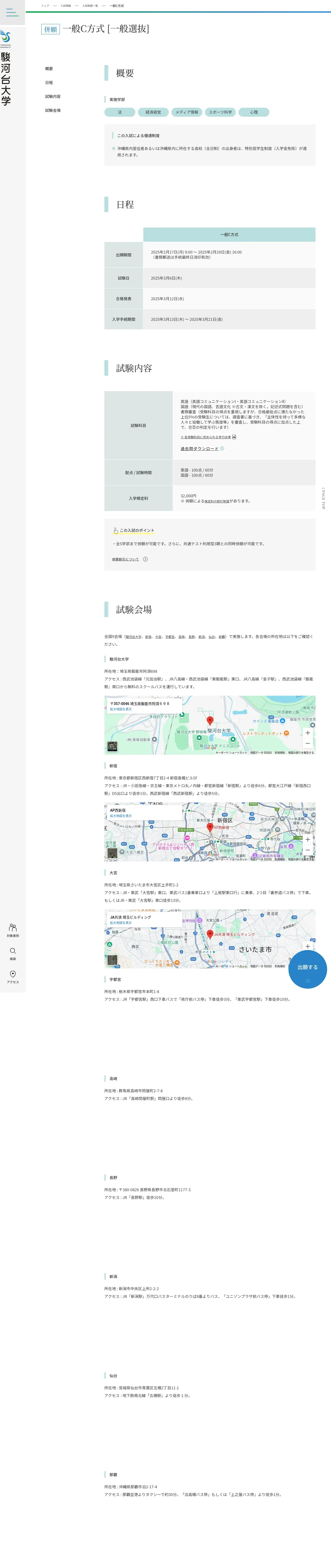Image resolution: width=331 pixels, height=1546 pixels.
Task: Go to 入試情報 breadcrumb
Action: [65, 5]
